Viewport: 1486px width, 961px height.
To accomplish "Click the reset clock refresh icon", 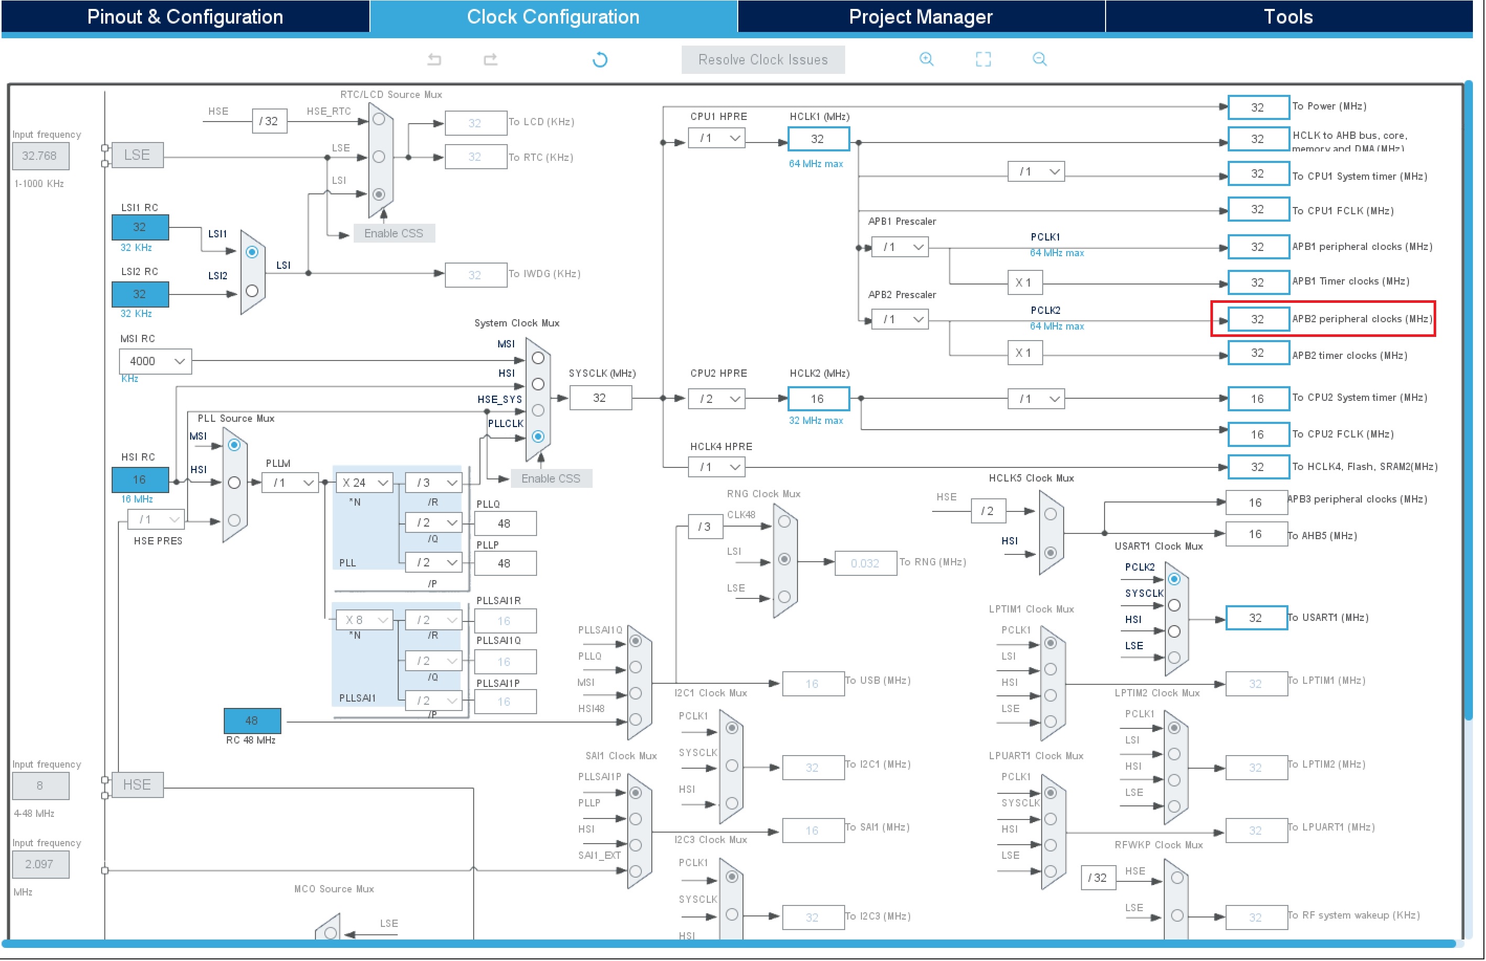I will tap(599, 60).
